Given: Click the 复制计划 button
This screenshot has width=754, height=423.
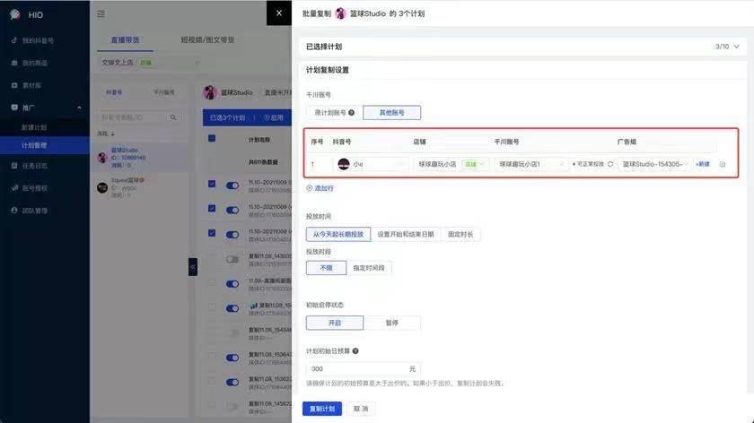Looking at the screenshot, I should coord(322,408).
